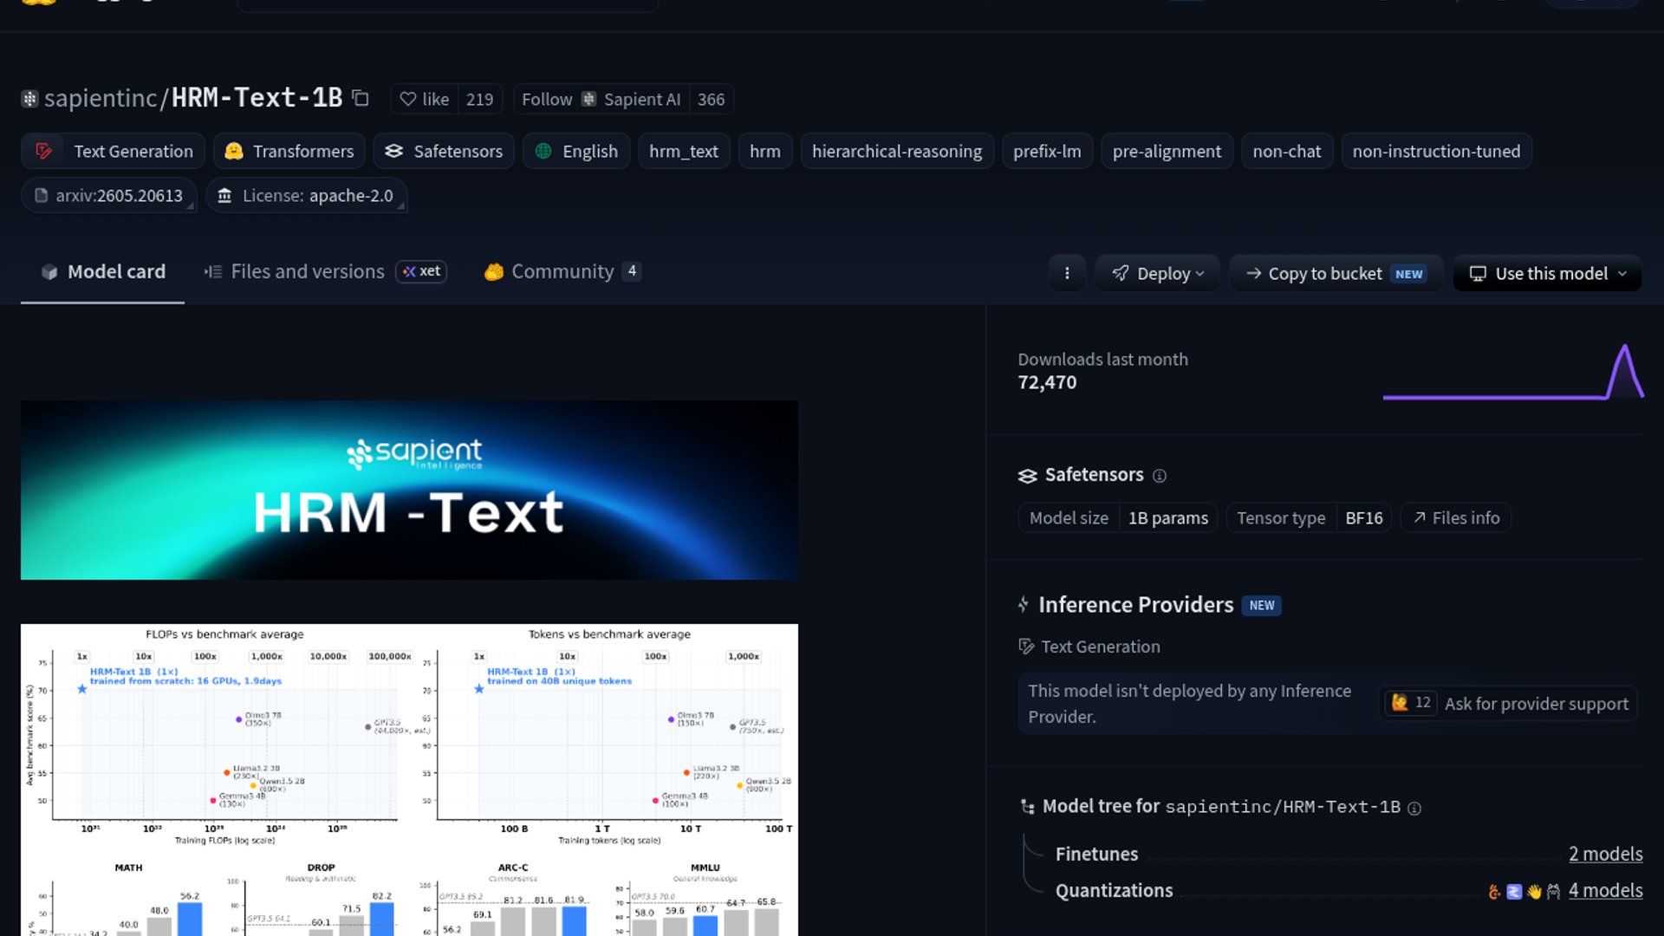Expand the Deploy dropdown

[1157, 273]
